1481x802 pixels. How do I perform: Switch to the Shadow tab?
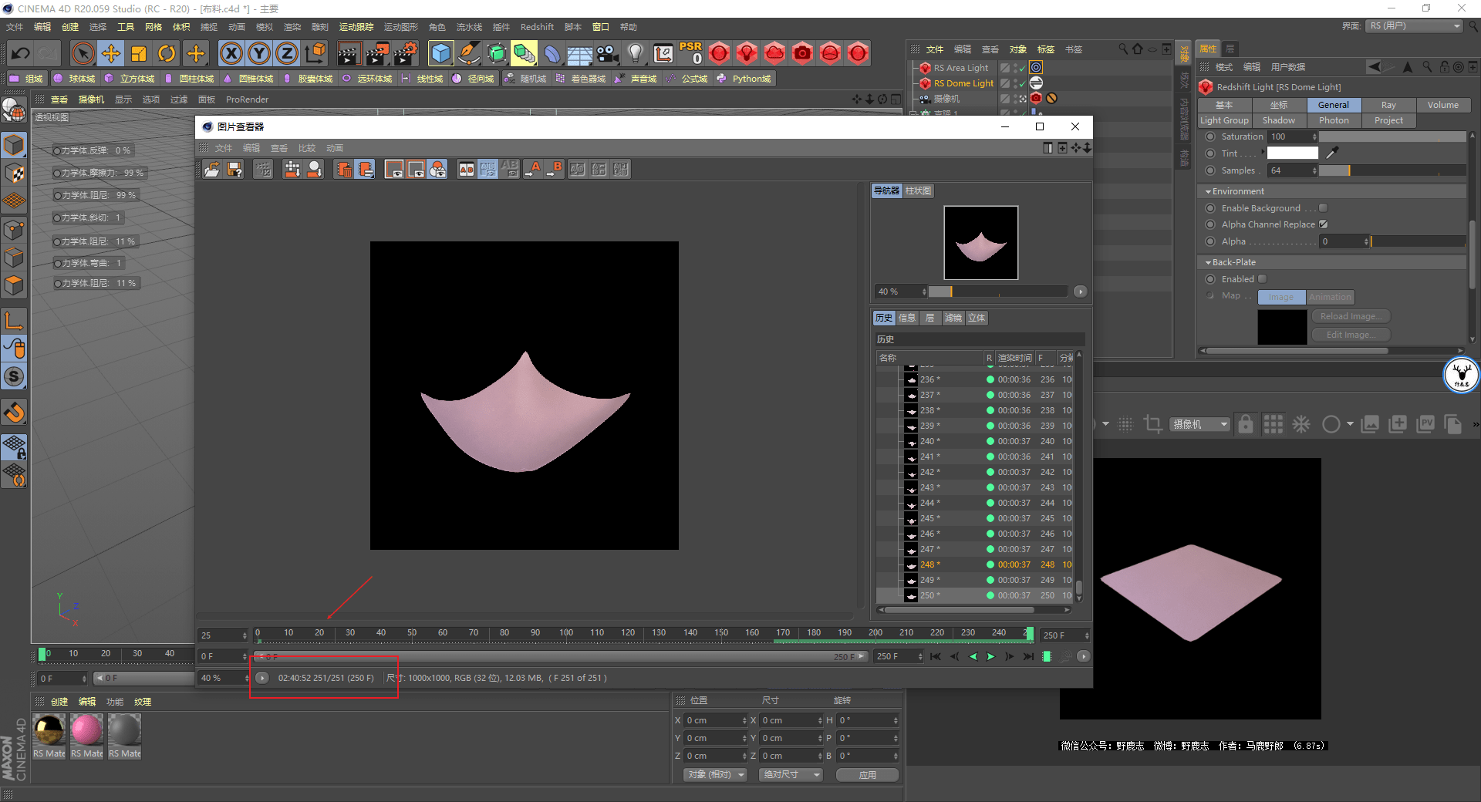[1278, 120]
